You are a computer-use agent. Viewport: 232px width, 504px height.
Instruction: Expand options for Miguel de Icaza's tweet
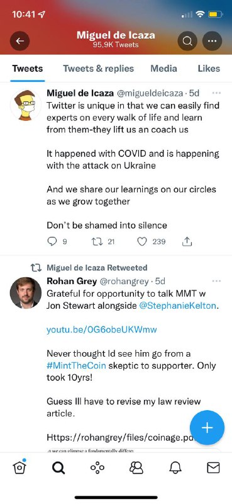coord(217,93)
